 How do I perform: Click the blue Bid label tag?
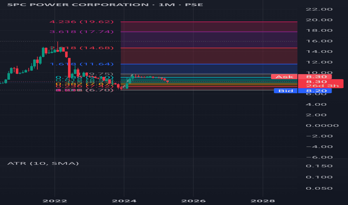point(286,91)
